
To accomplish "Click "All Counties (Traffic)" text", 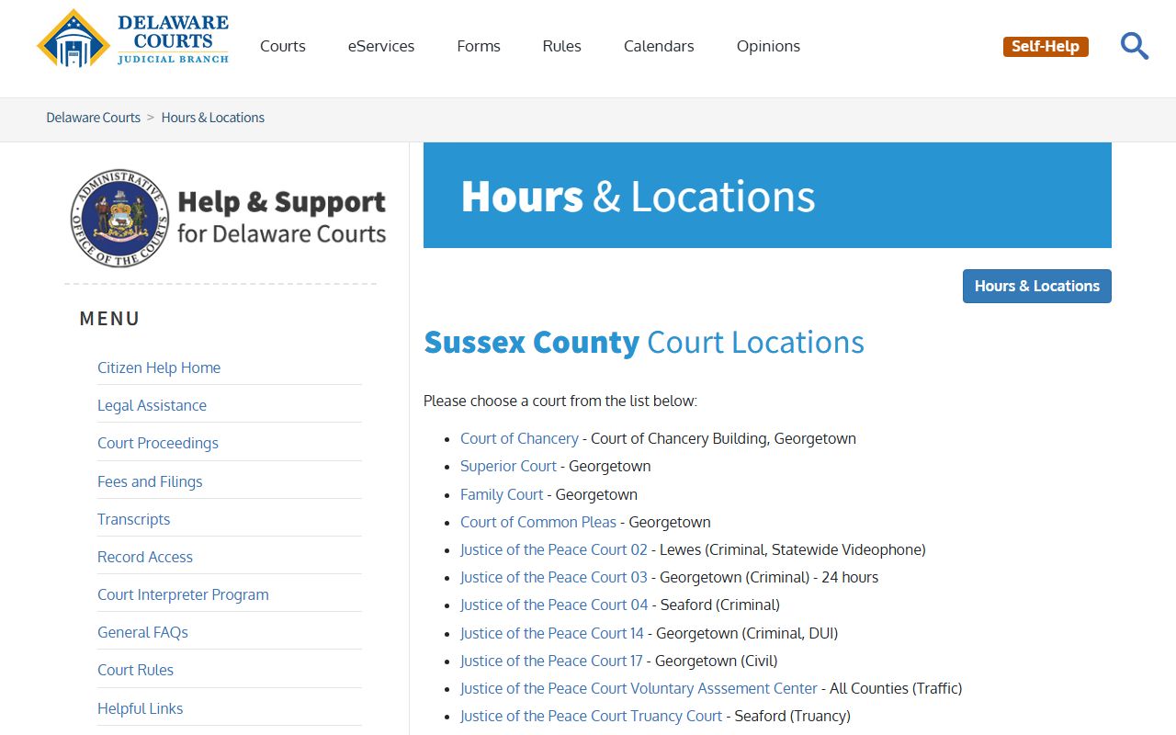I will pos(896,688).
